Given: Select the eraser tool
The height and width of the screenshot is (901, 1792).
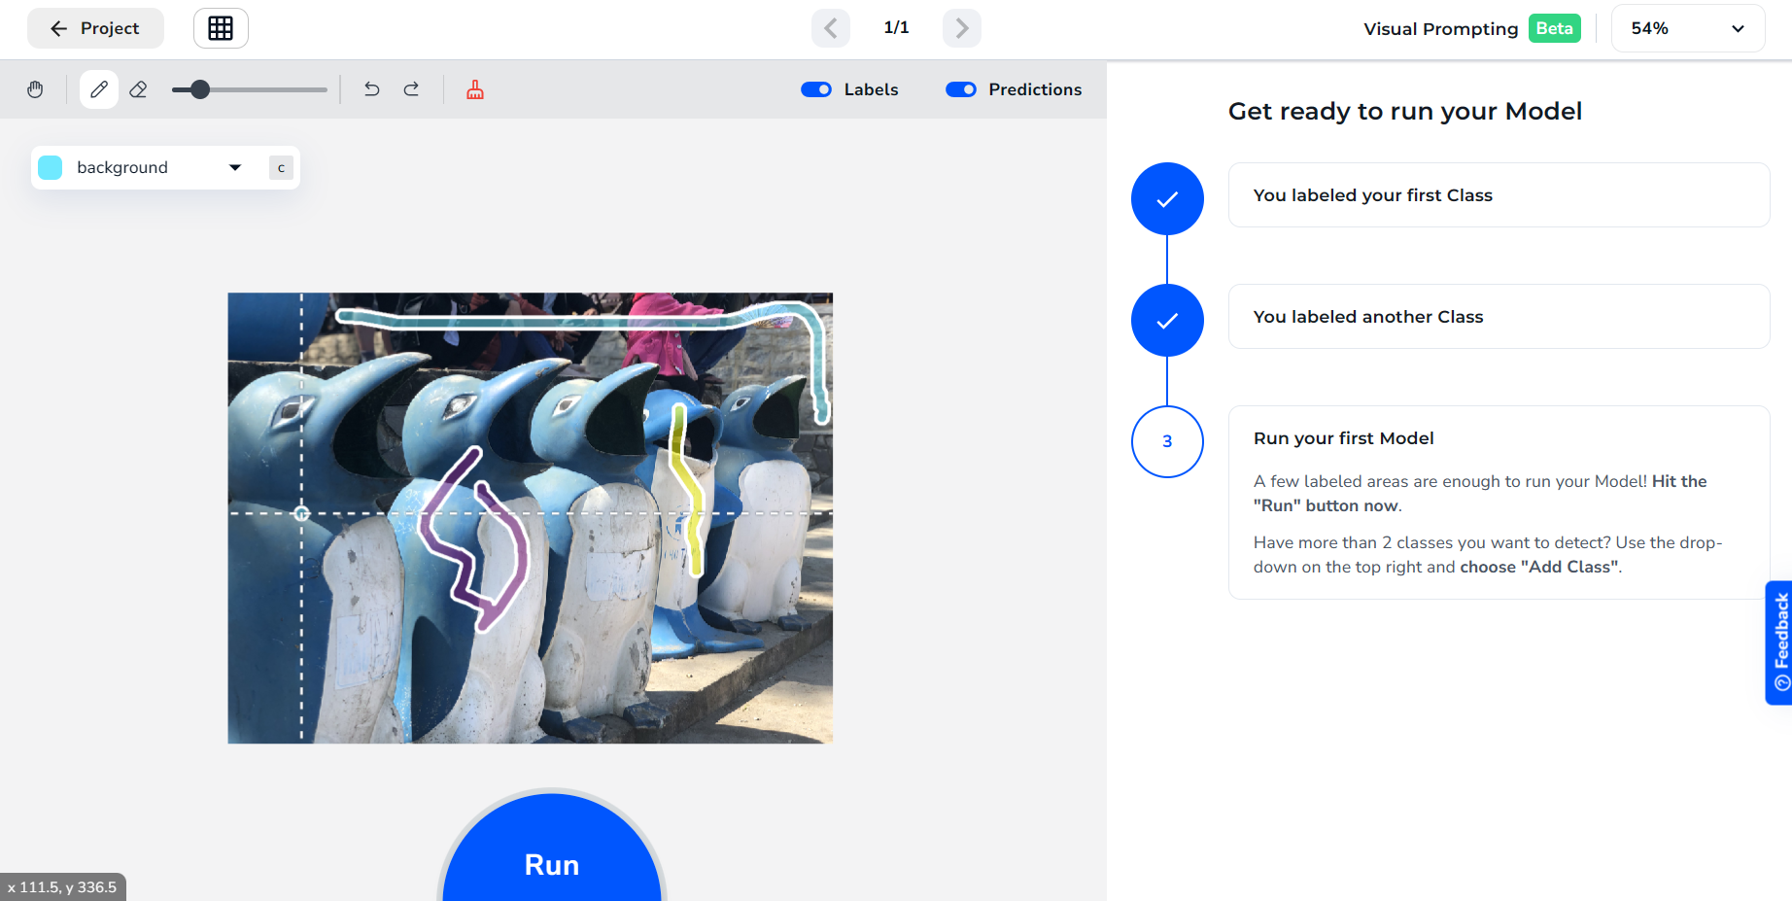Looking at the screenshot, I should (x=138, y=89).
